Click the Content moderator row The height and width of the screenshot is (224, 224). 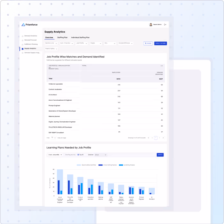(x=106, y=90)
